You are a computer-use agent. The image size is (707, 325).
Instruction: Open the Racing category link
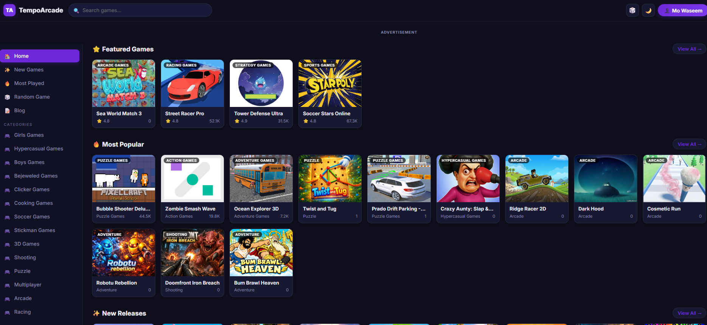pos(40,312)
